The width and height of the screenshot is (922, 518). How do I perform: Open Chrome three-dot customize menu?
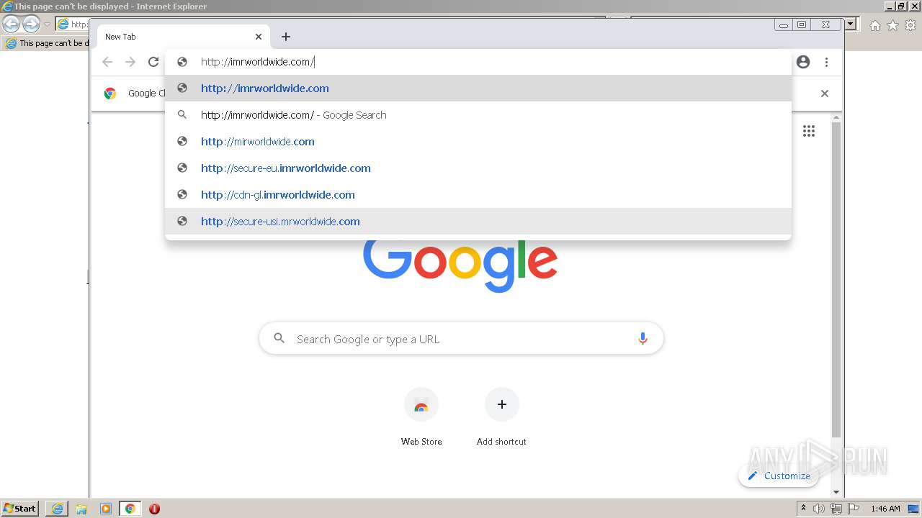[x=826, y=62]
